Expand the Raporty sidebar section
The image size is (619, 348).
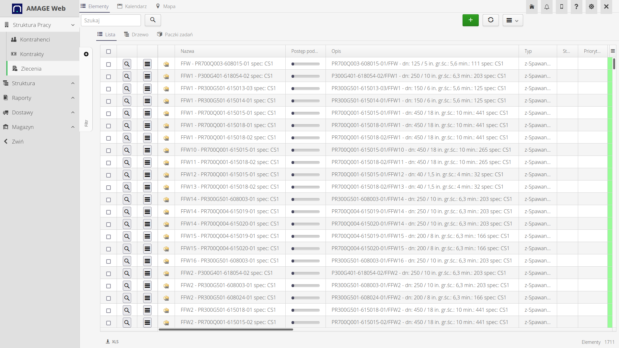pyautogui.click(x=40, y=98)
